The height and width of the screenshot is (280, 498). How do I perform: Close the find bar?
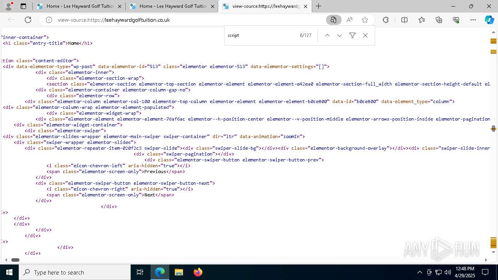pos(365,35)
